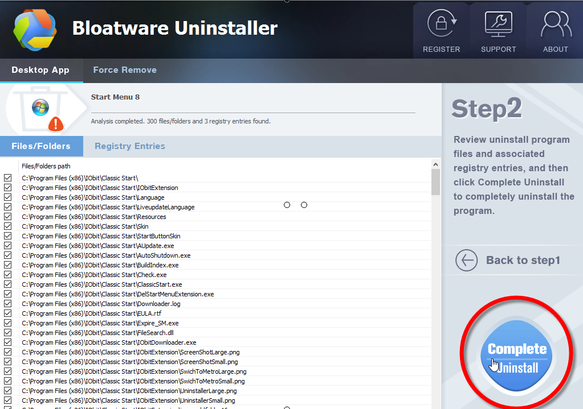Open Support via the monitor wrench icon
Screen dimensions: 583x409
coord(499,24)
